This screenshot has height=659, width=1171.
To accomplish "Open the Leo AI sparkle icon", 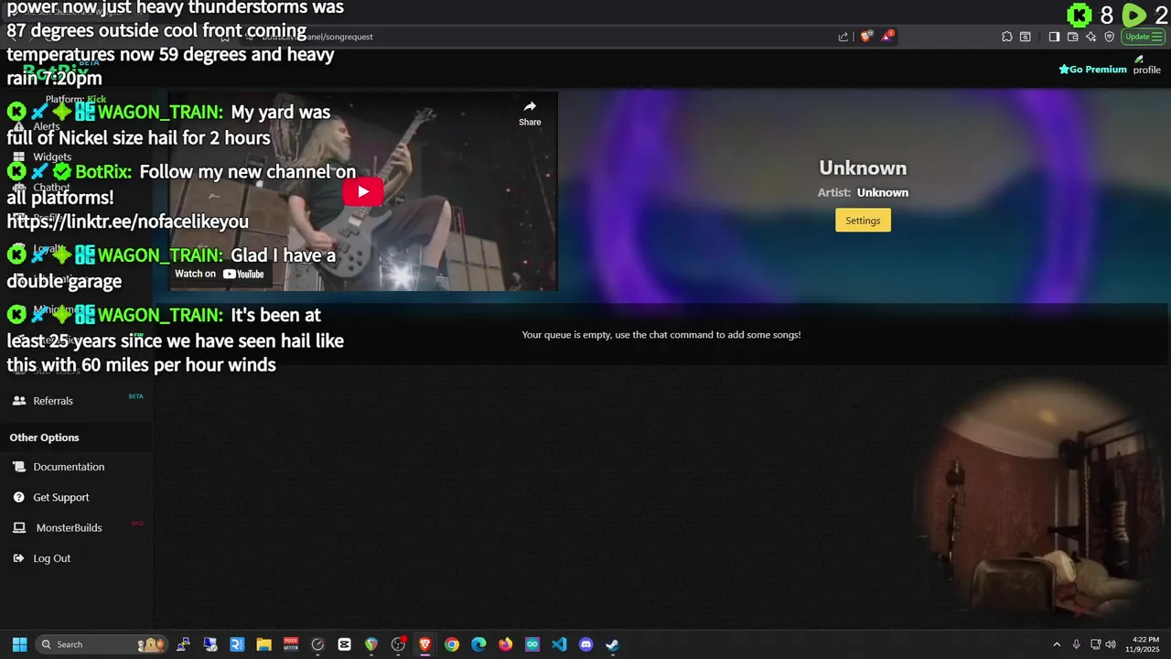I will click(1090, 37).
